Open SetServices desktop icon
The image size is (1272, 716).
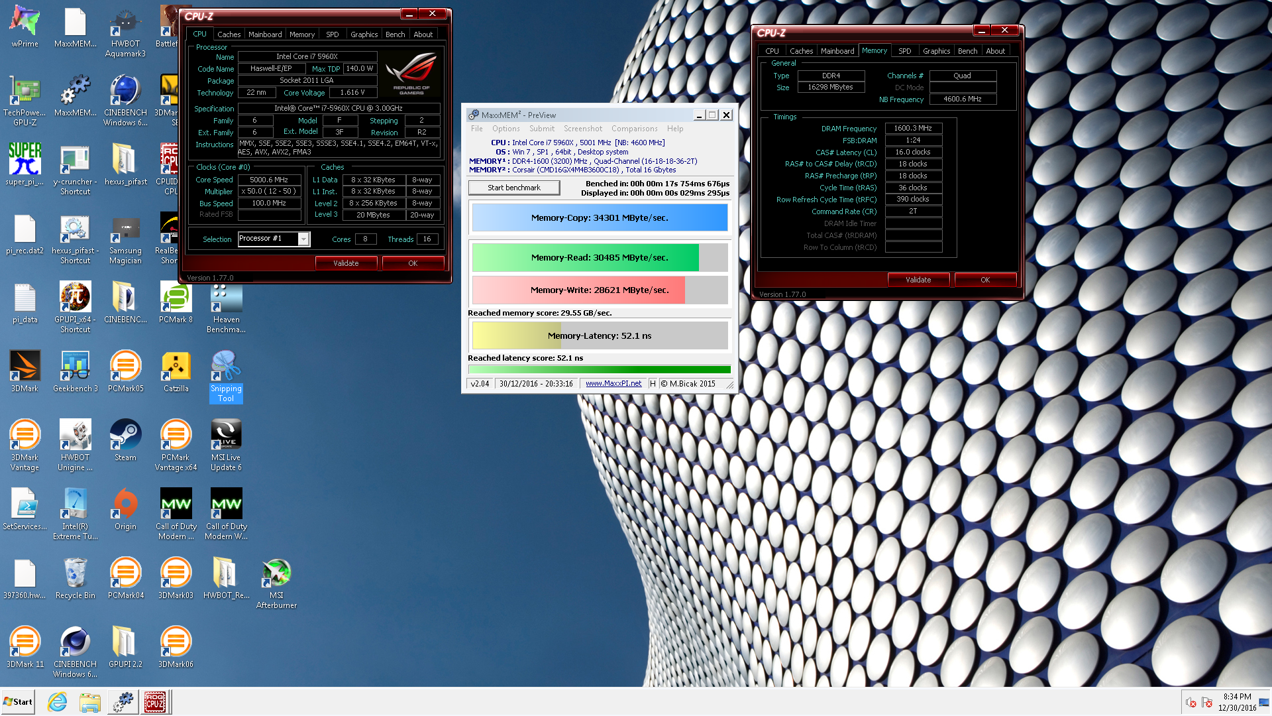(25, 508)
